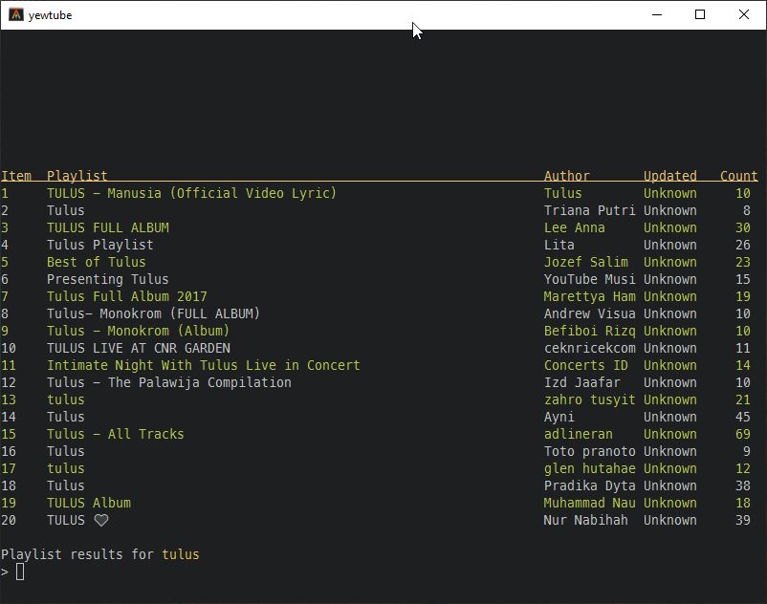Click the Count column header
The width and height of the screenshot is (767, 604).
738,176
